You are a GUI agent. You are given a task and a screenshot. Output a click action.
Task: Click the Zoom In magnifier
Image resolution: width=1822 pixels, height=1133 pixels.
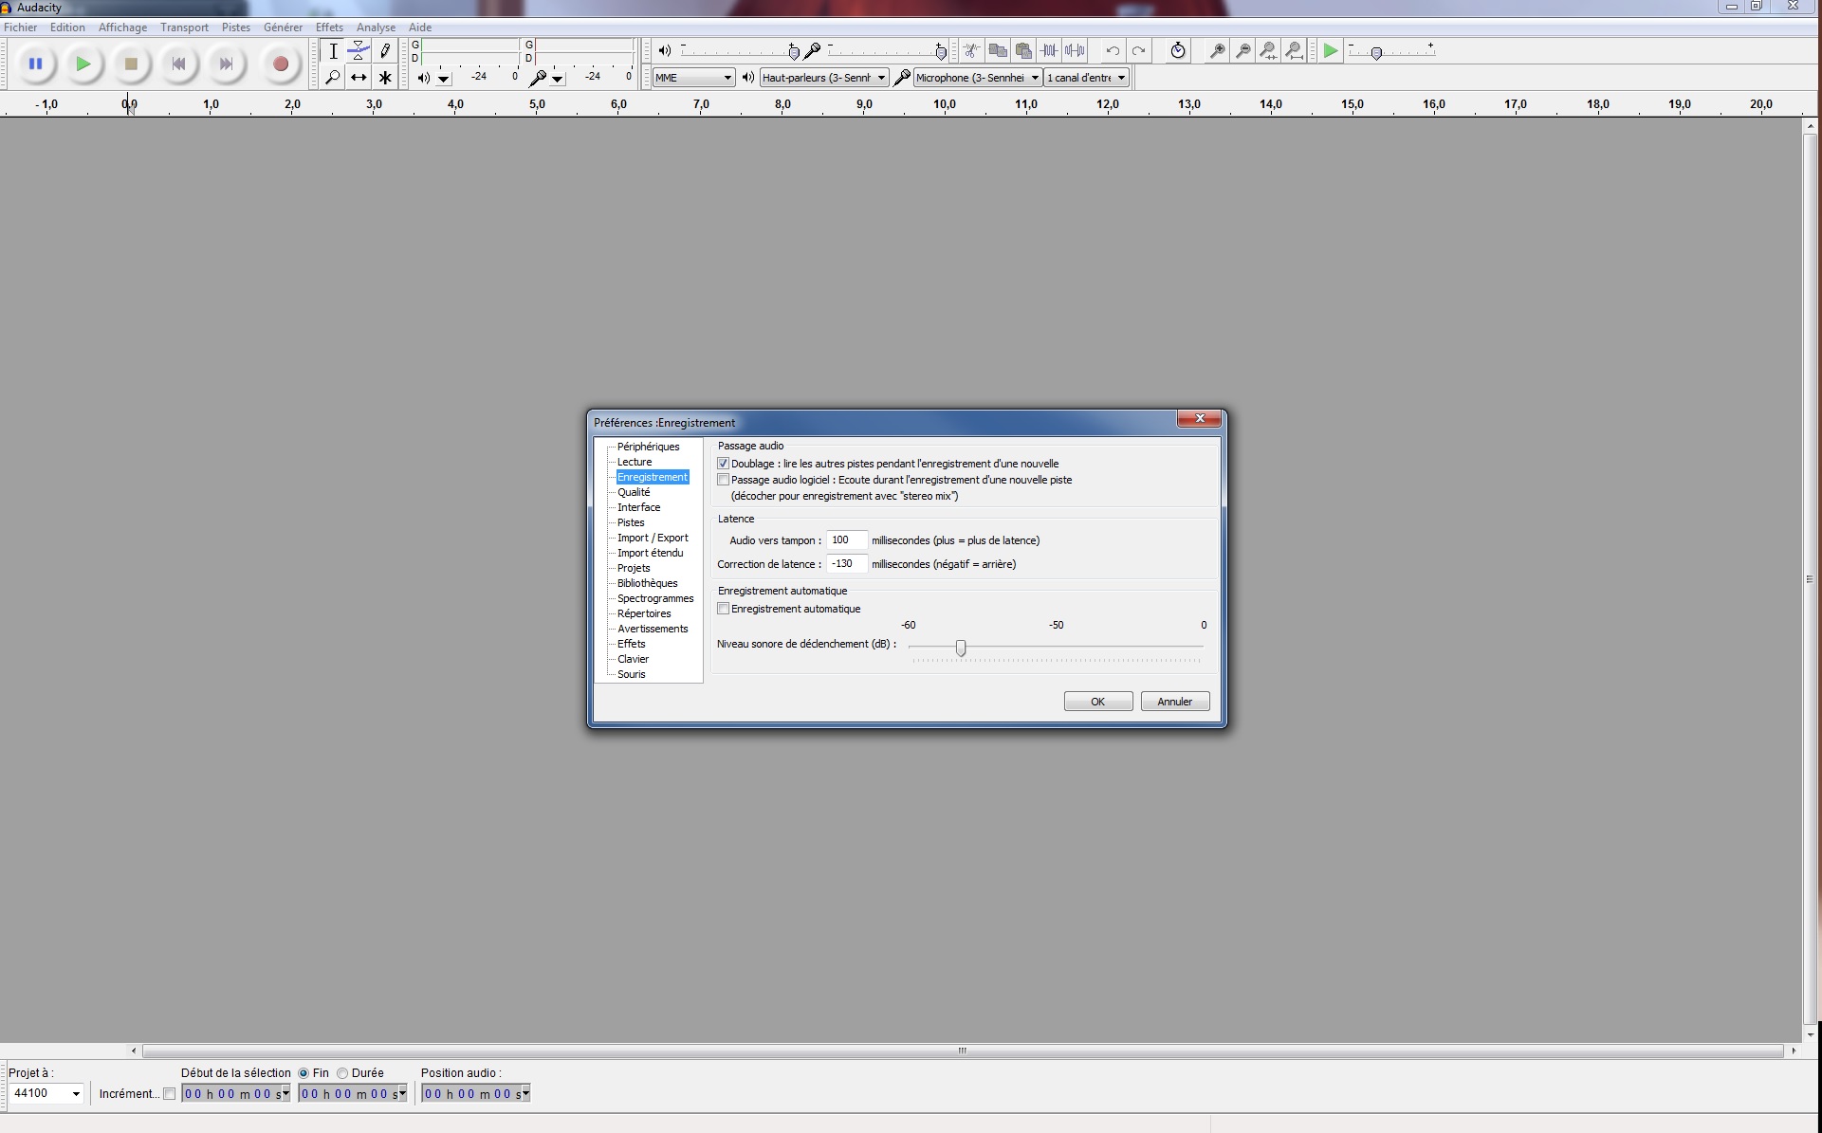[1217, 50]
